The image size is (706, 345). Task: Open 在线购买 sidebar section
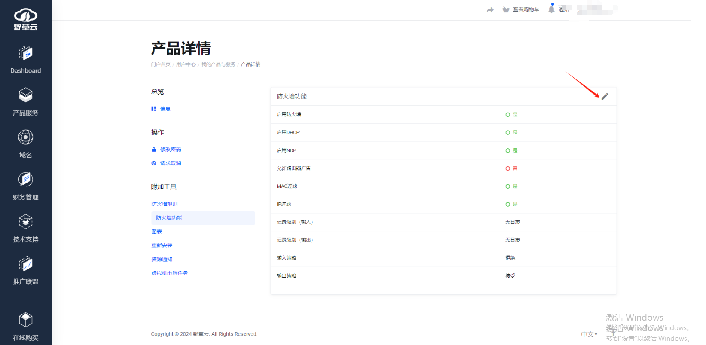tap(26, 327)
